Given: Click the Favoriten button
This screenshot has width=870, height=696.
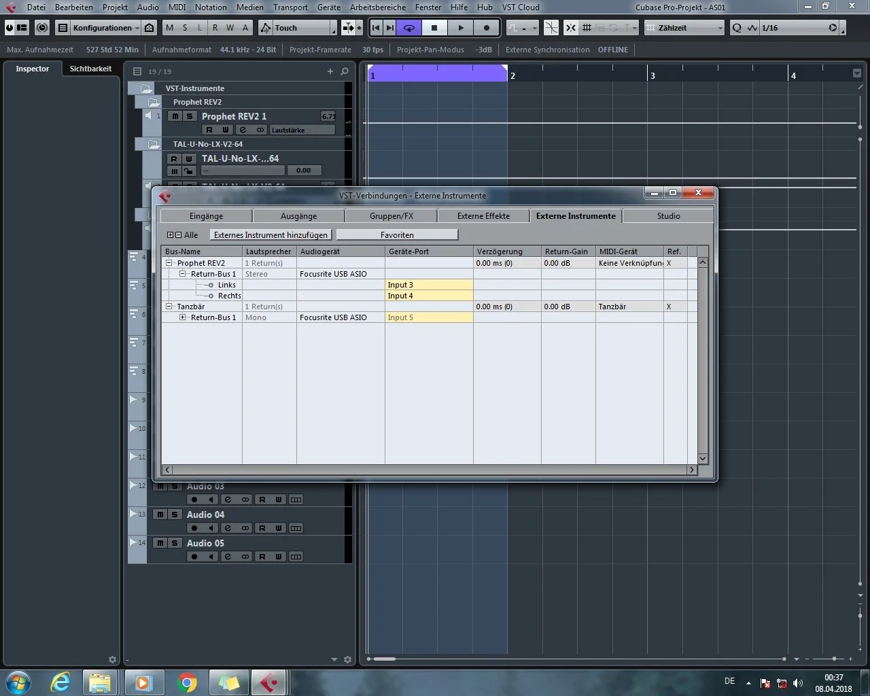Looking at the screenshot, I should coord(397,235).
